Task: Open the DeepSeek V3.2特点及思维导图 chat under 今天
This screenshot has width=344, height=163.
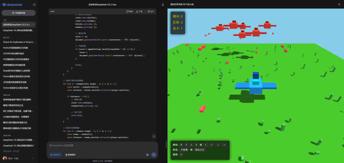Action: pyautogui.click(x=19, y=30)
